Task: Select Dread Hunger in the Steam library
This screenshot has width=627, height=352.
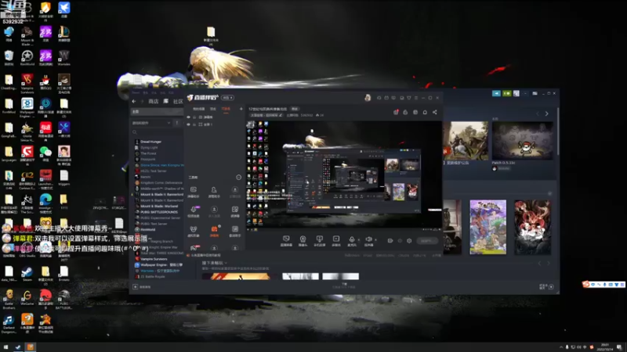Action: 150,142
